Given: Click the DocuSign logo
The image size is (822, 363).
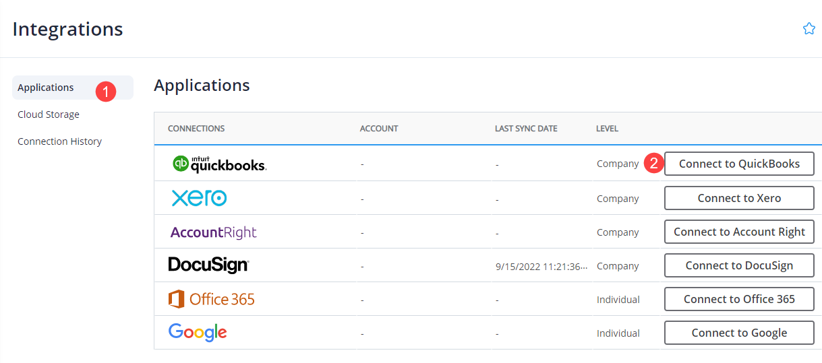Looking at the screenshot, I should tap(208, 265).
